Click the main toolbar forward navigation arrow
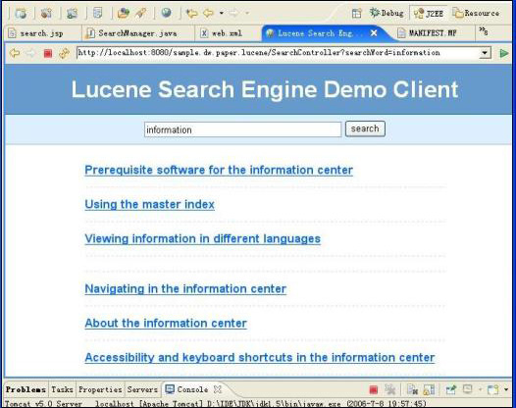This screenshot has width=516, height=408. [x=233, y=13]
